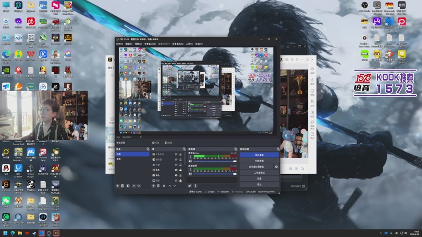Image resolution: width=422 pixels, height=237 pixels.
Task: Open the Tools menu in OBS
Action: [189, 44]
